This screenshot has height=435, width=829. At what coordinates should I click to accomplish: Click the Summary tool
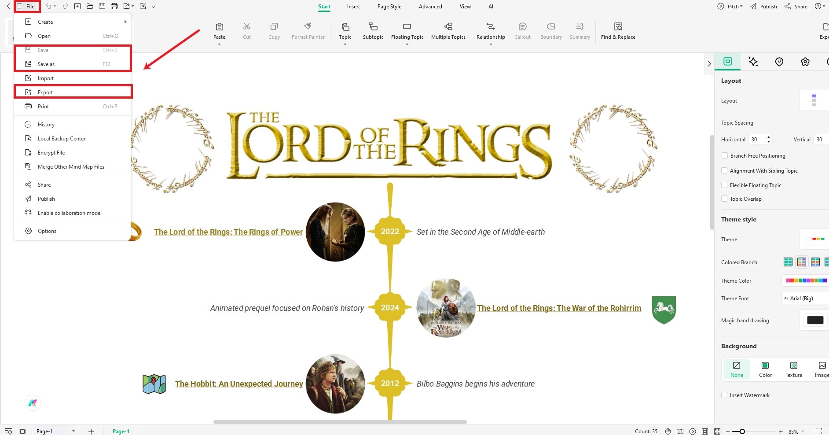[x=580, y=31]
